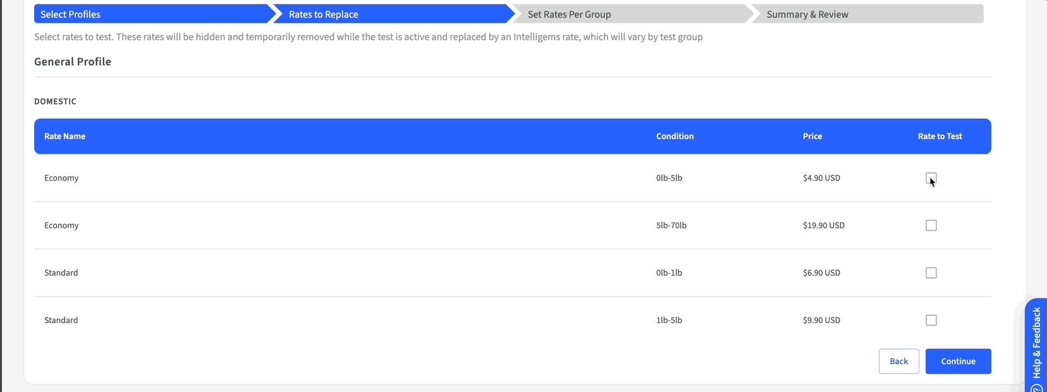Click the $4.90 USD price cell
Screen dimensions: 1047x392
tap(821, 178)
